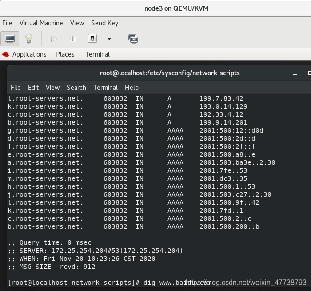Open the manage snapshots icon
This screenshot has height=291, width=311.
tap(133, 39)
